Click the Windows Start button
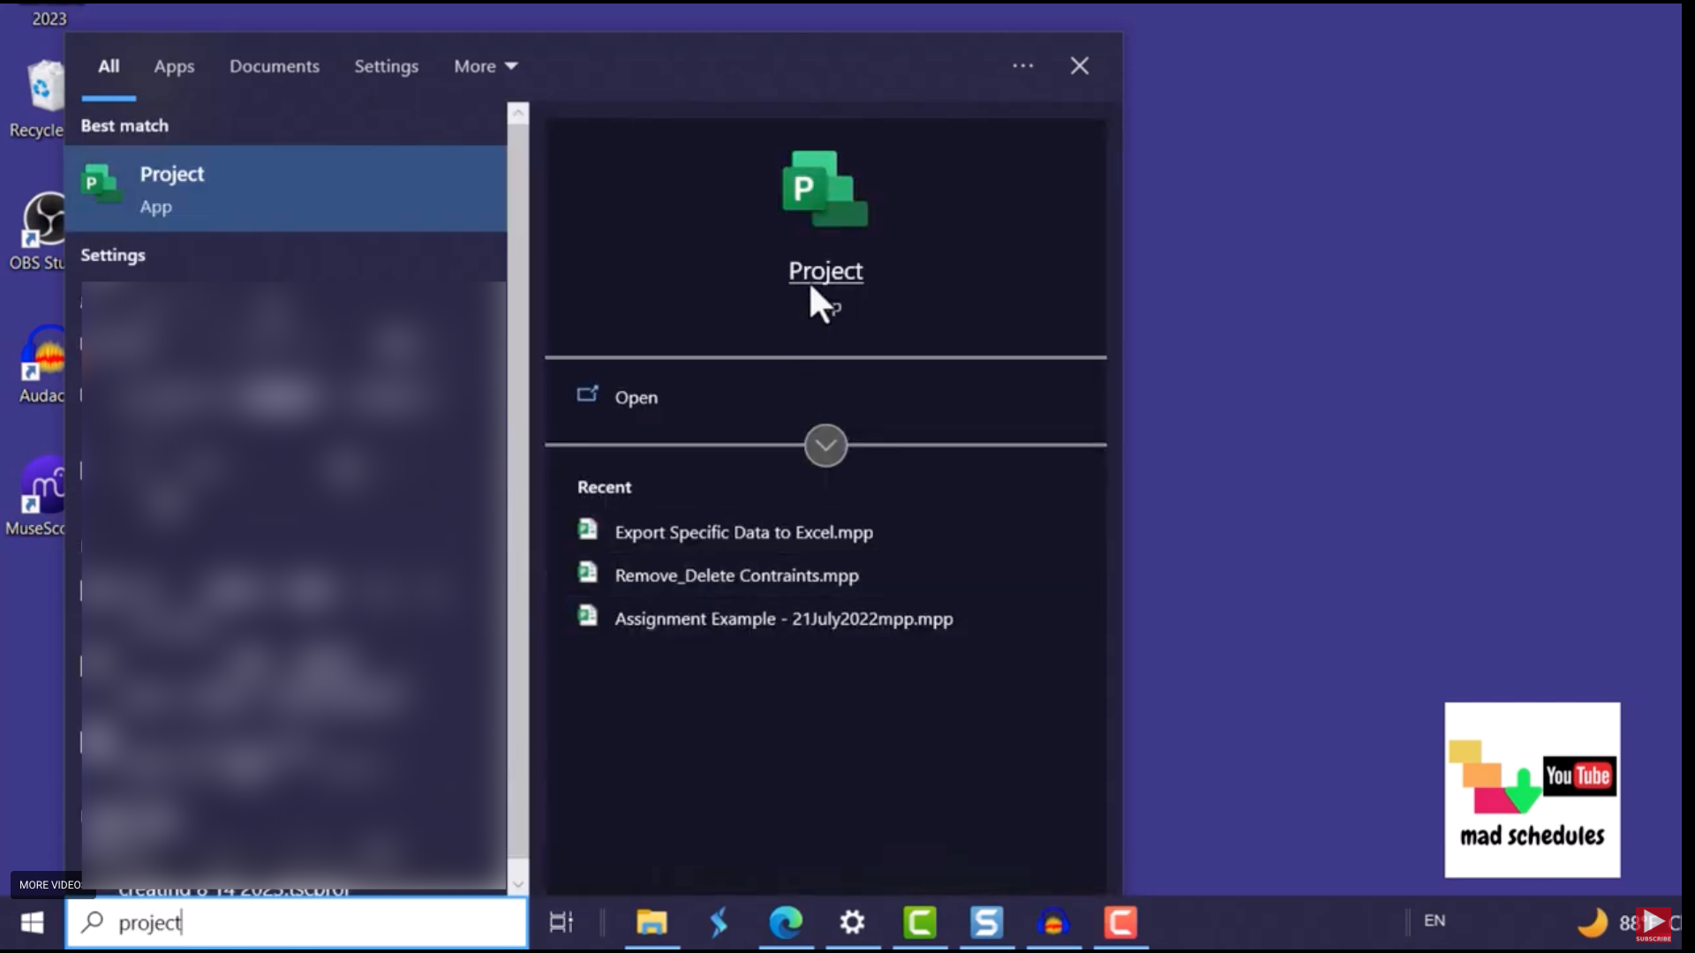This screenshot has height=953, width=1695. click(33, 923)
